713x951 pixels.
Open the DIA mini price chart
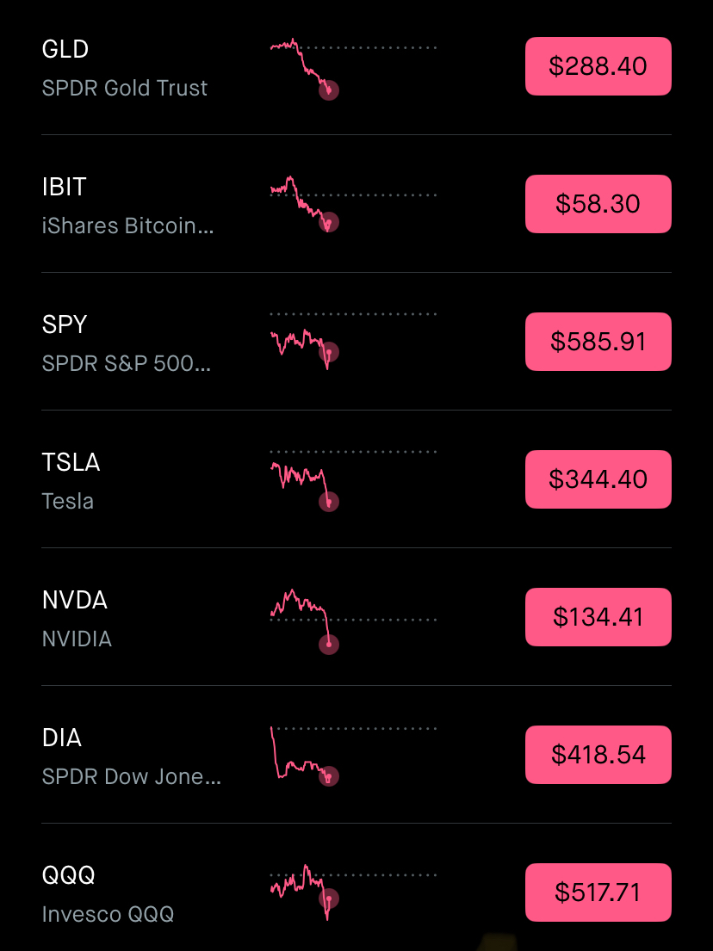click(353, 756)
